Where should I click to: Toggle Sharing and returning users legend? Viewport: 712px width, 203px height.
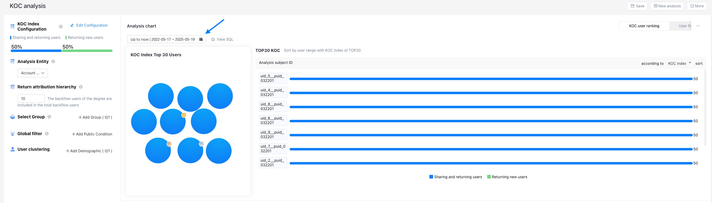[456, 177]
